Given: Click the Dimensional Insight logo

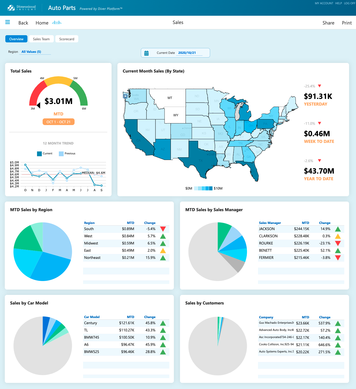Looking at the screenshot, I should click(22, 7).
